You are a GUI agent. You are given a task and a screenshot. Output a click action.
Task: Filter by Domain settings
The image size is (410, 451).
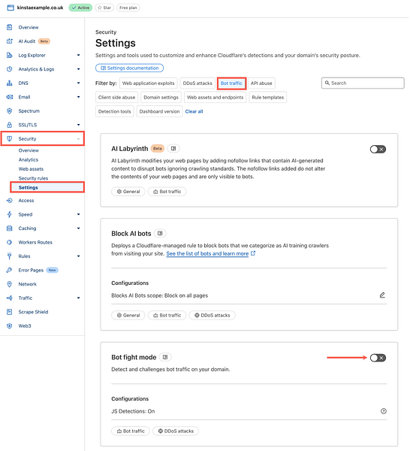pyautogui.click(x=161, y=97)
